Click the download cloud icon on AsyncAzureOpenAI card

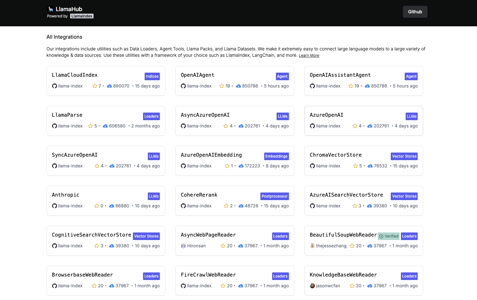(241, 126)
